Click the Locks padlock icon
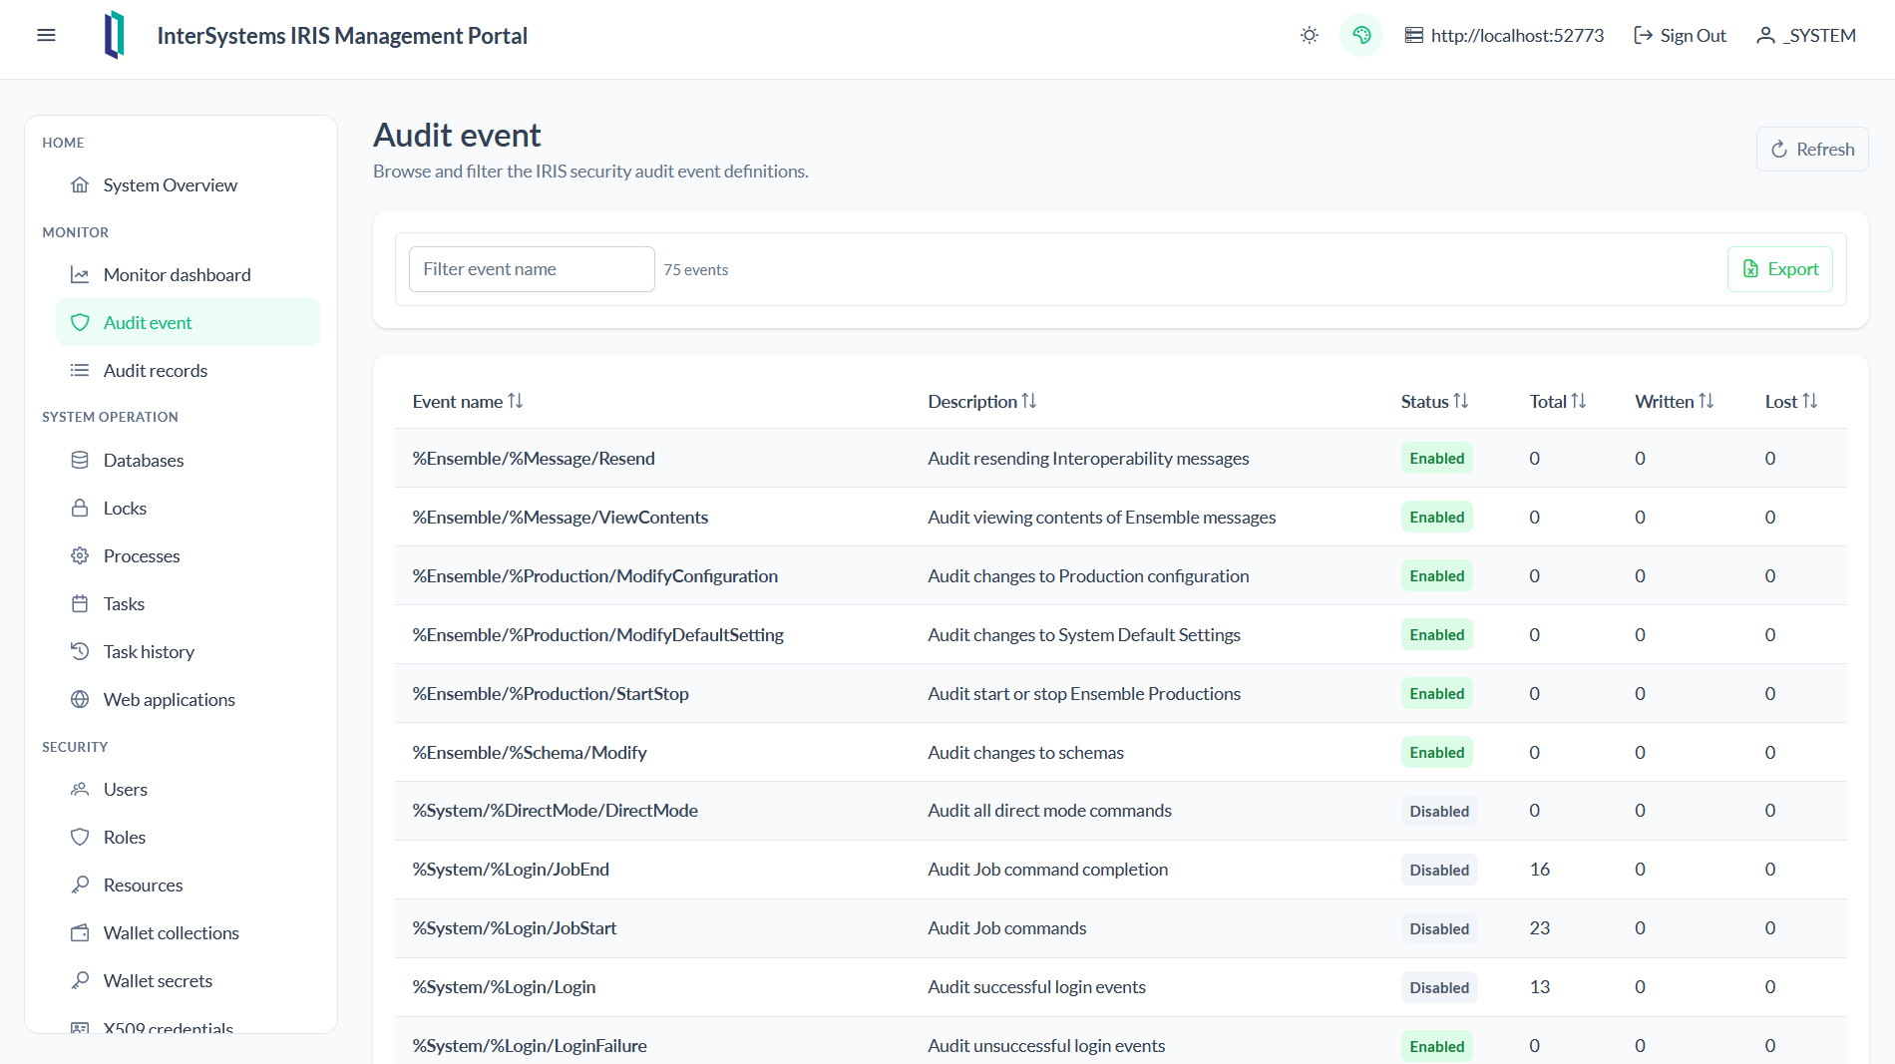This screenshot has height=1064, width=1895. (80, 509)
